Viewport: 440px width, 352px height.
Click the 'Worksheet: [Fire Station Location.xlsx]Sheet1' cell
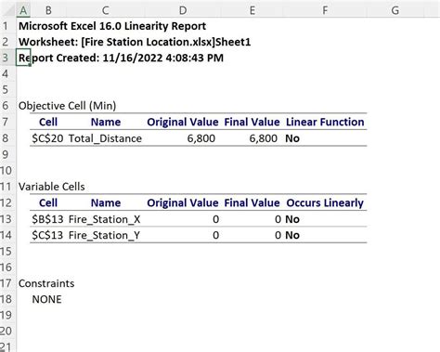(135, 42)
